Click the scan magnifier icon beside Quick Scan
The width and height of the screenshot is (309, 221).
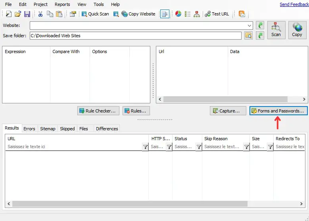[116, 14]
